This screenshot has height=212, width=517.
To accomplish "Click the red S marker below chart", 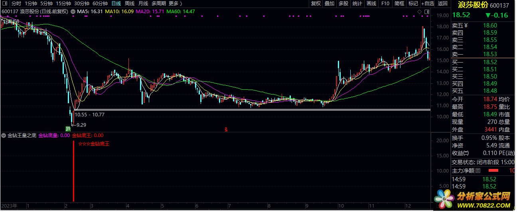I will [x=226, y=129].
